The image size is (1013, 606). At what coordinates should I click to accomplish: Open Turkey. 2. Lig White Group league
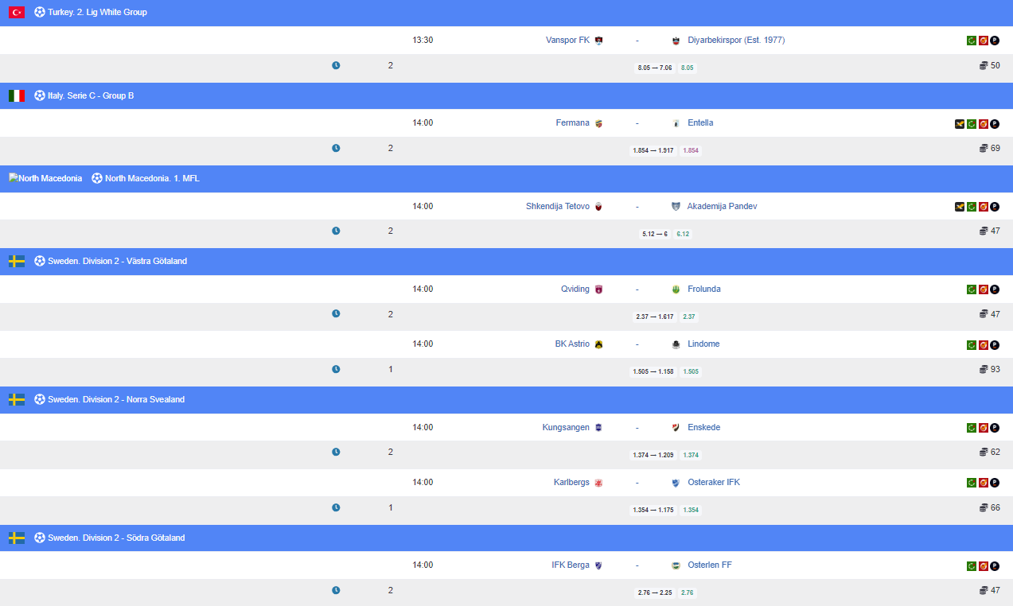(97, 13)
